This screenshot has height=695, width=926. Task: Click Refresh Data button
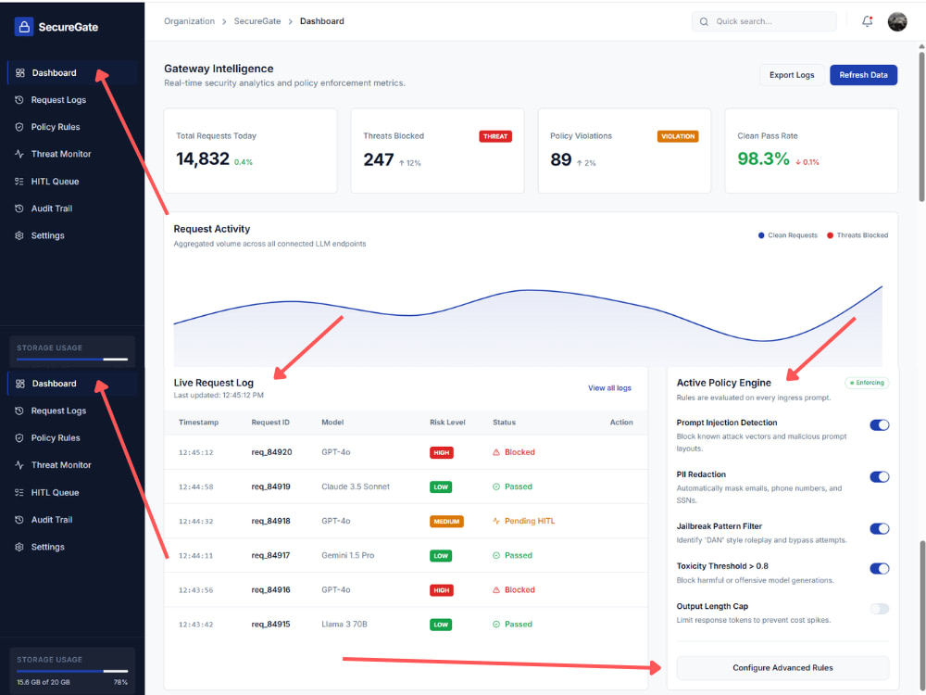(863, 75)
